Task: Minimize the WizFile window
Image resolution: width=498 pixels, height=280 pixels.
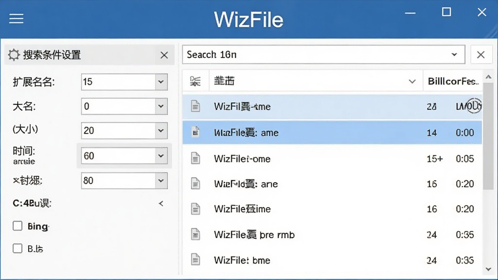Action: pos(410,13)
